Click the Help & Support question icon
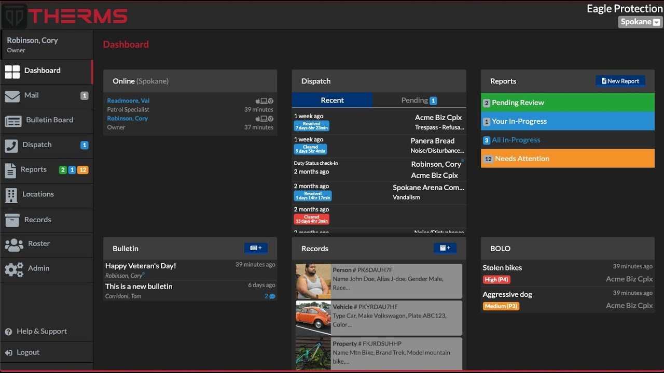 (x=8, y=332)
